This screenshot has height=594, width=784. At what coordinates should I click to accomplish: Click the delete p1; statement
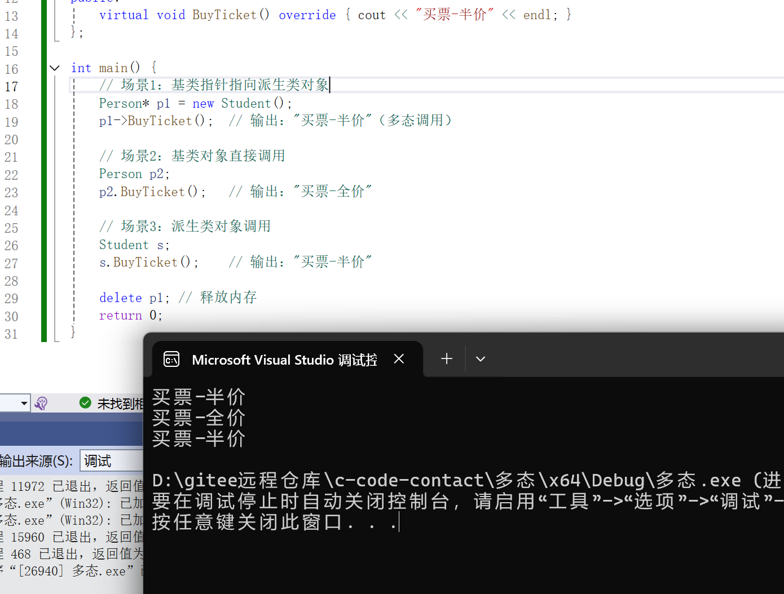point(134,298)
